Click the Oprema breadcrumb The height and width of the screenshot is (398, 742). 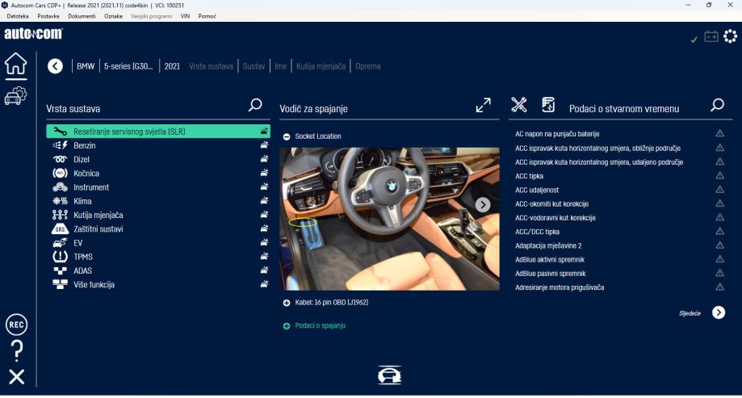pyautogui.click(x=367, y=66)
